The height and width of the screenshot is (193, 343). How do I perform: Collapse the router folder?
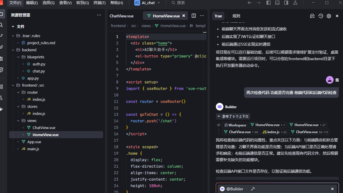(x=18, y=92)
